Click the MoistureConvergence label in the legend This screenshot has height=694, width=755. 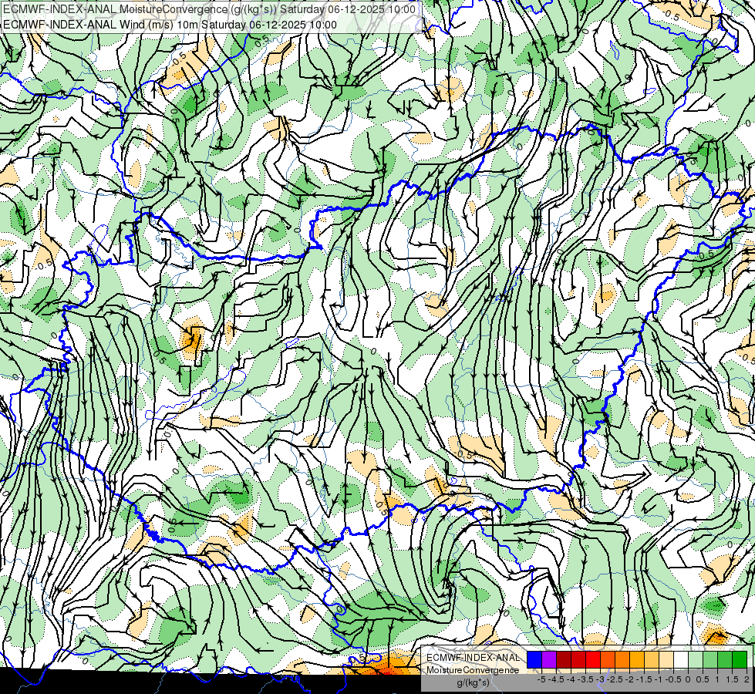(473, 670)
